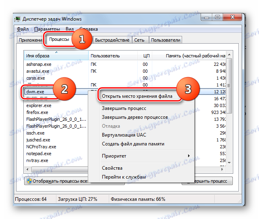This screenshot has height=219, width=259.
Task: Click the horizontal scrollbar left arrow
Action: (x=27, y=169)
